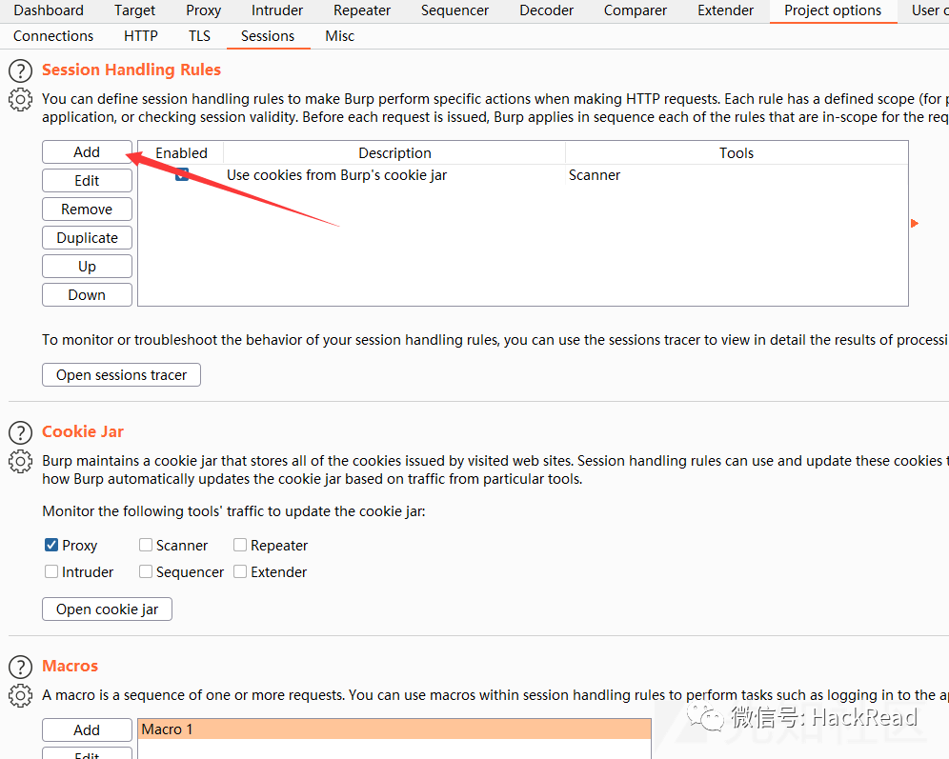Uncheck Proxy cookie jar monitoring
949x759 pixels.
point(51,545)
